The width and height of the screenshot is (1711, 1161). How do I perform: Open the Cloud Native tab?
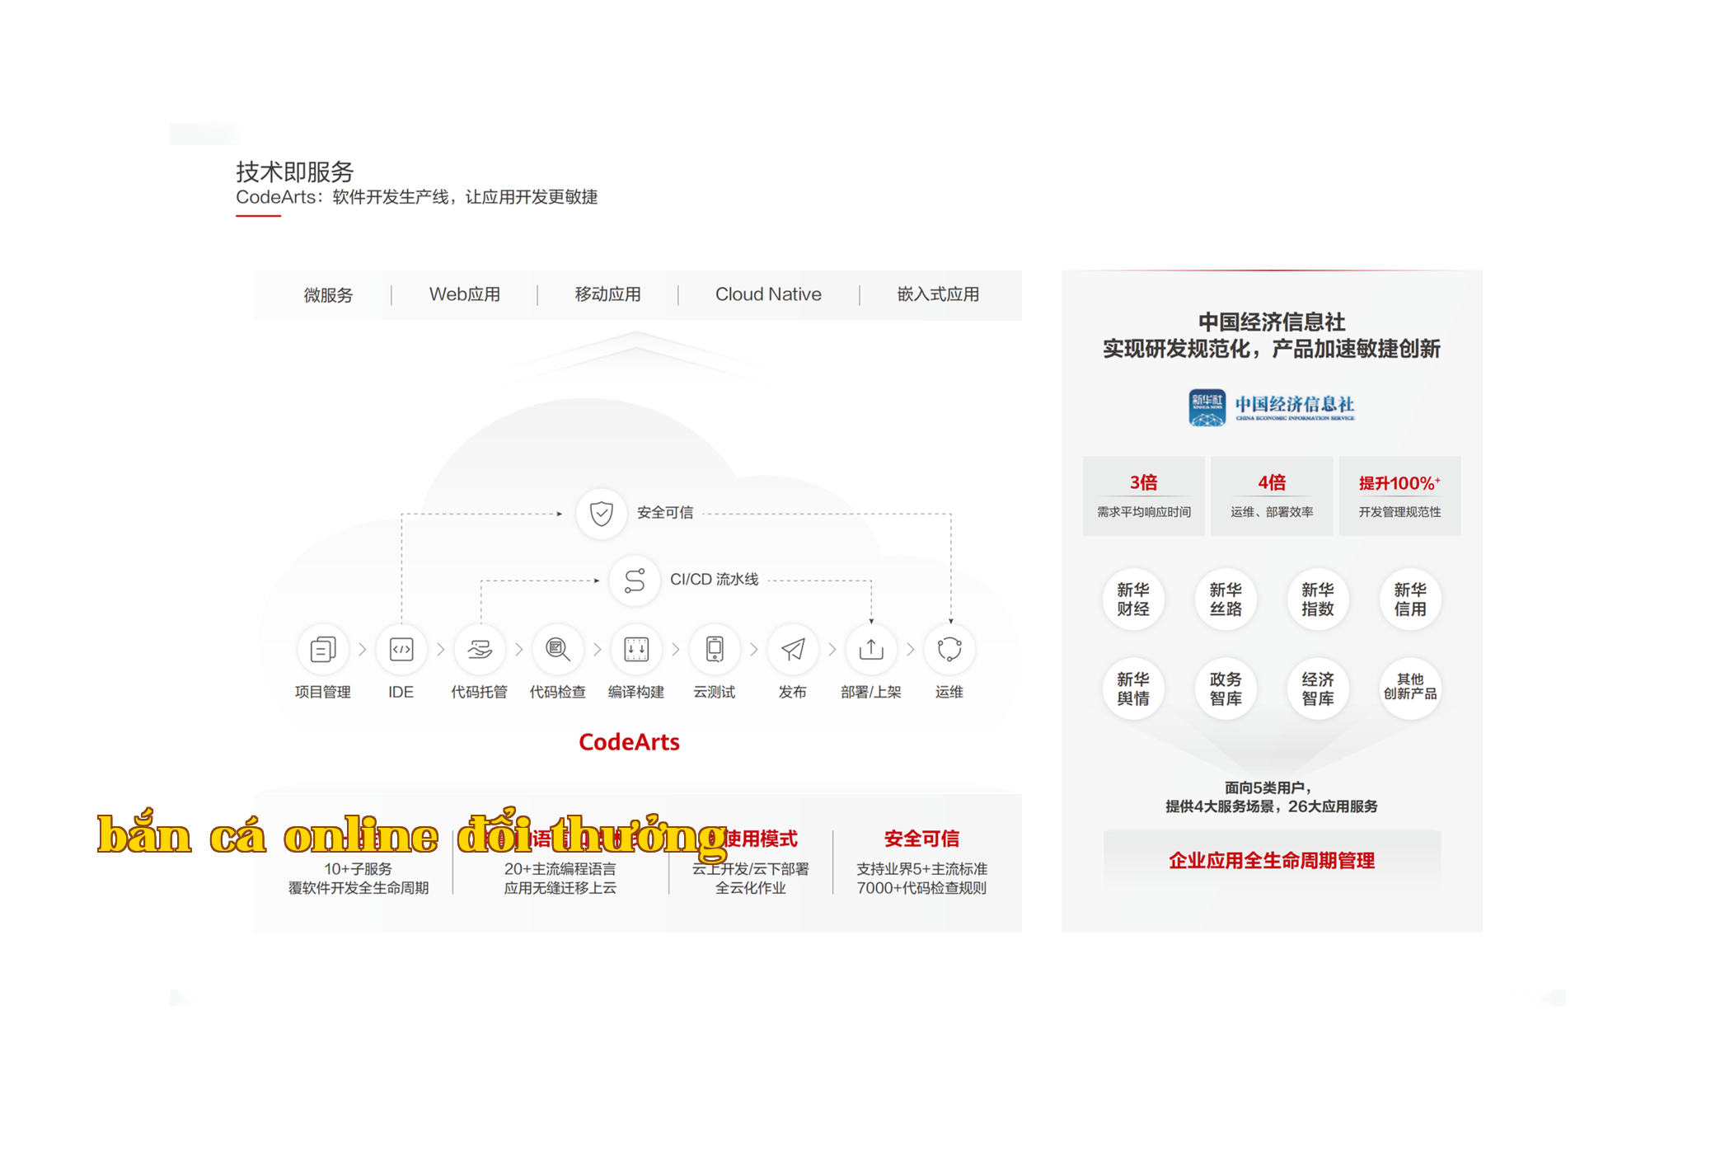tap(768, 294)
